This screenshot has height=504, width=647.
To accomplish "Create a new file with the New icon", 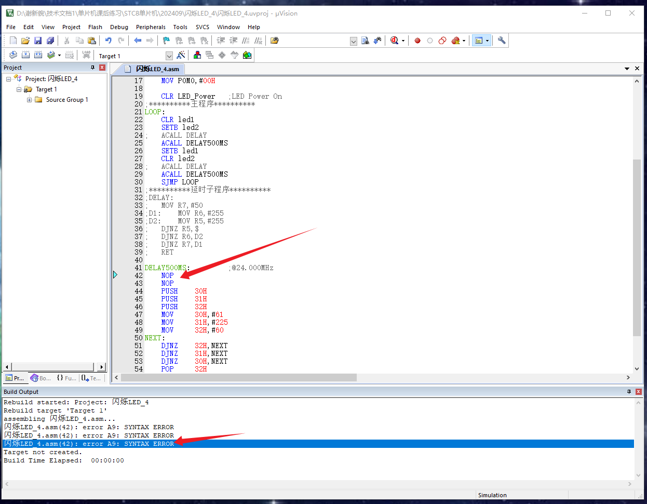I will 13,41.
